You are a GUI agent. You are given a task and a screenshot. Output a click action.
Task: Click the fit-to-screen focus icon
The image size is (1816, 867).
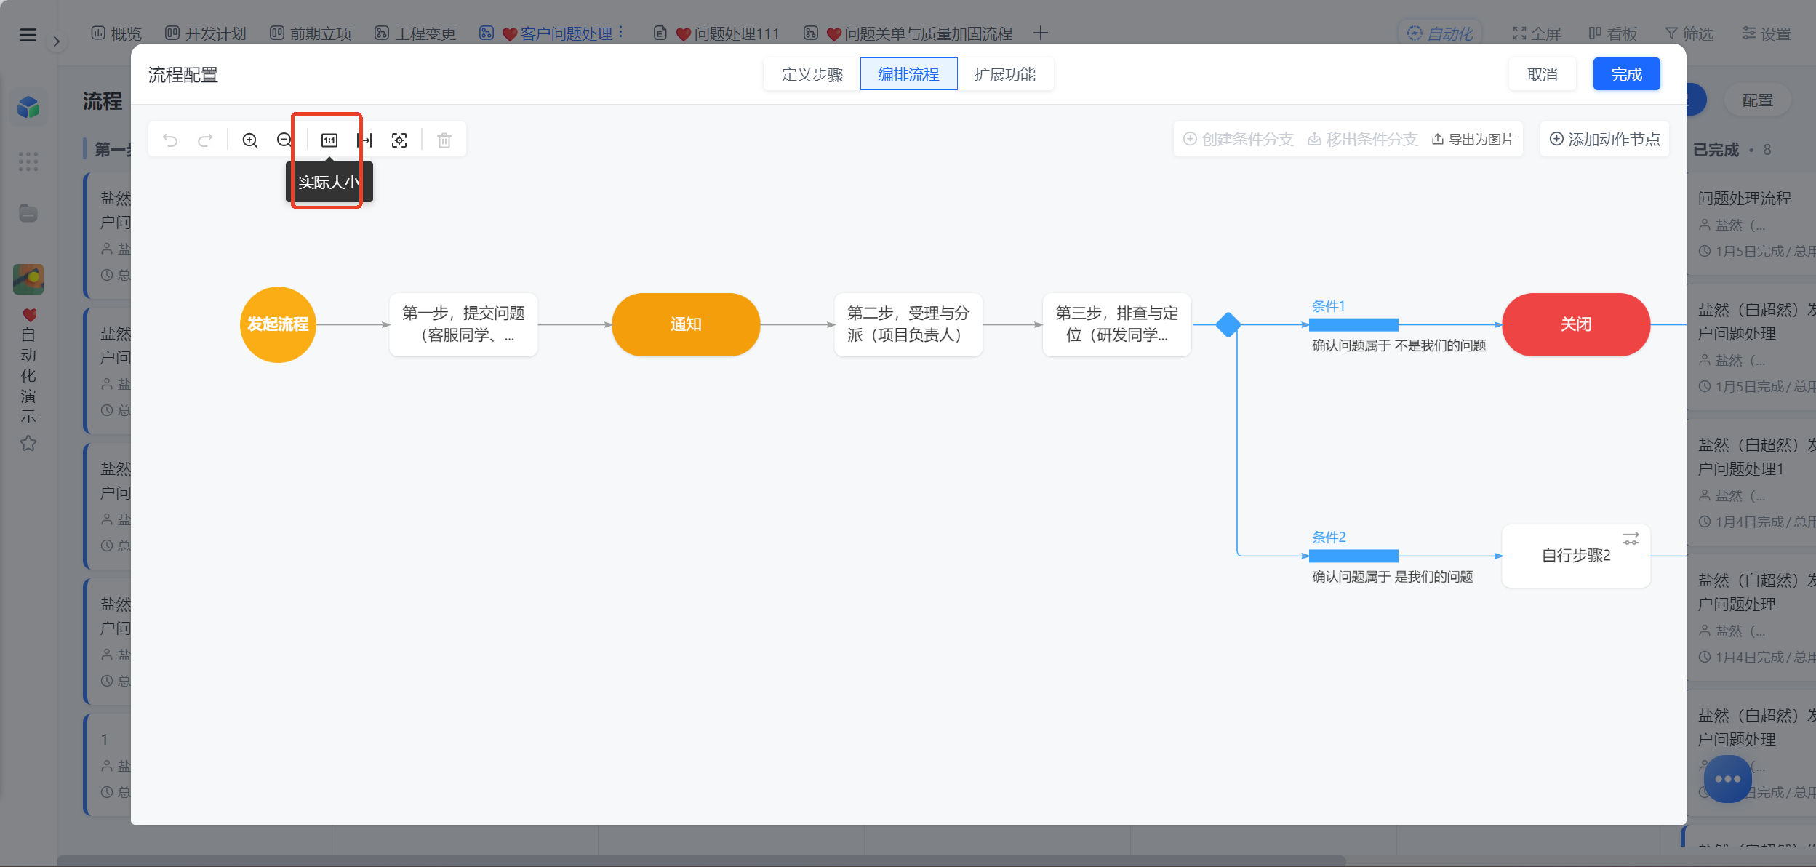click(399, 140)
